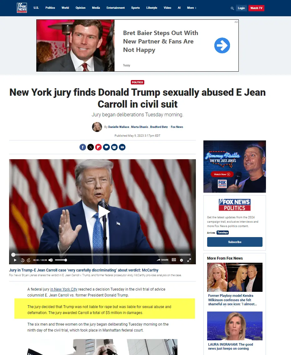This screenshot has width=291, height=355.
Task: Open the video Share options
Action: coord(163,260)
